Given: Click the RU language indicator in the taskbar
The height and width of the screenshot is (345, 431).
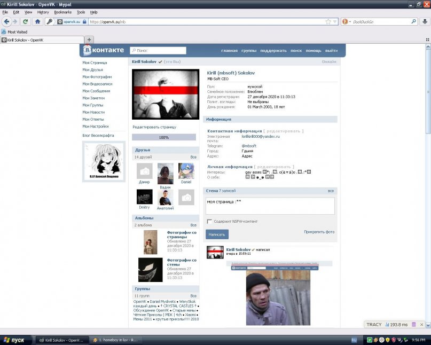Looking at the screenshot, I should coord(354,340).
